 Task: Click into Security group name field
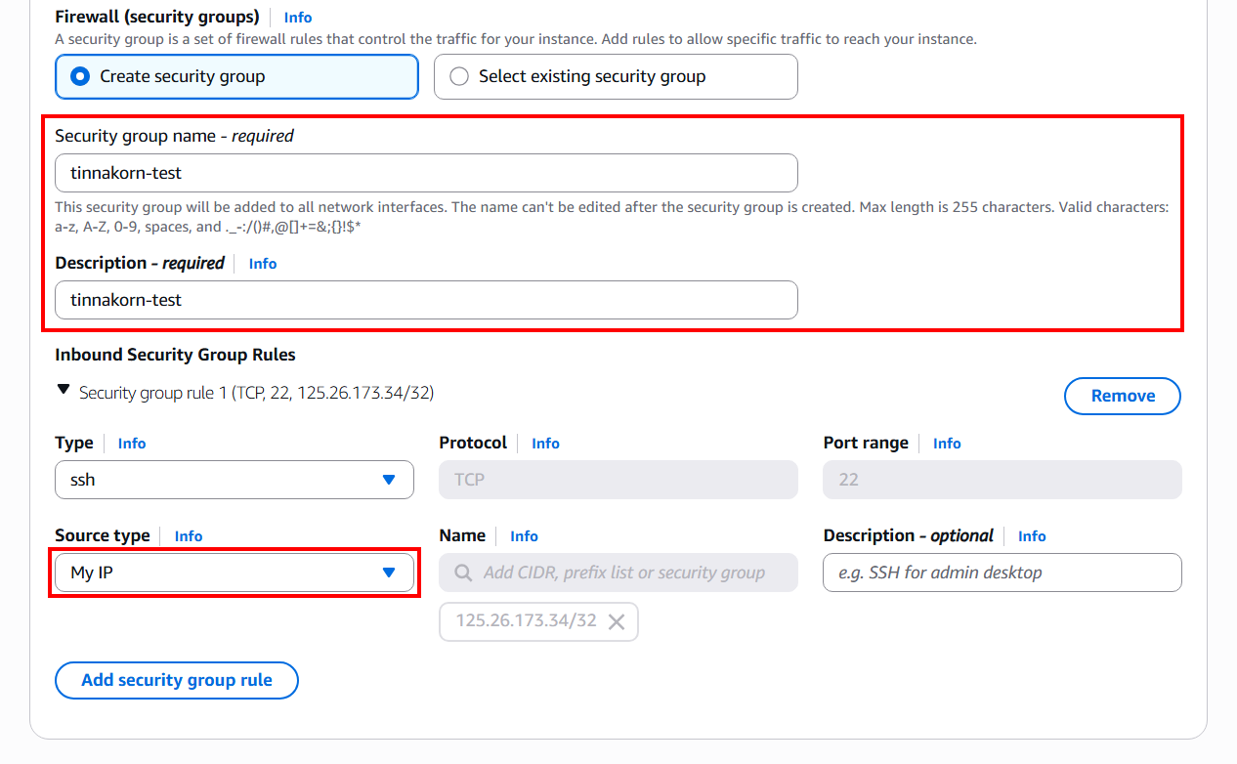tap(426, 173)
